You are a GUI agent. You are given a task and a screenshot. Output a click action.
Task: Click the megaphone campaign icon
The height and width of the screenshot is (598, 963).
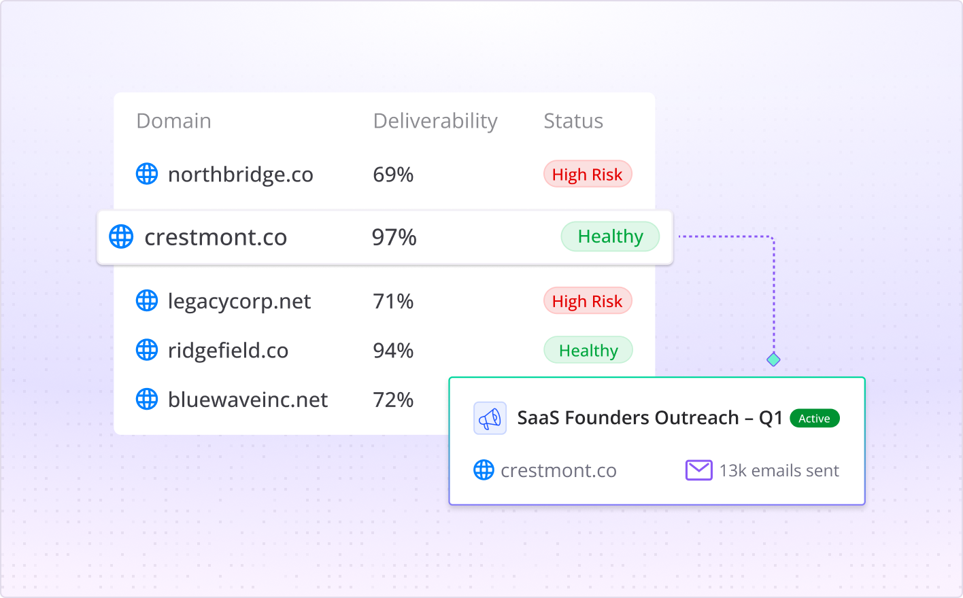point(489,418)
